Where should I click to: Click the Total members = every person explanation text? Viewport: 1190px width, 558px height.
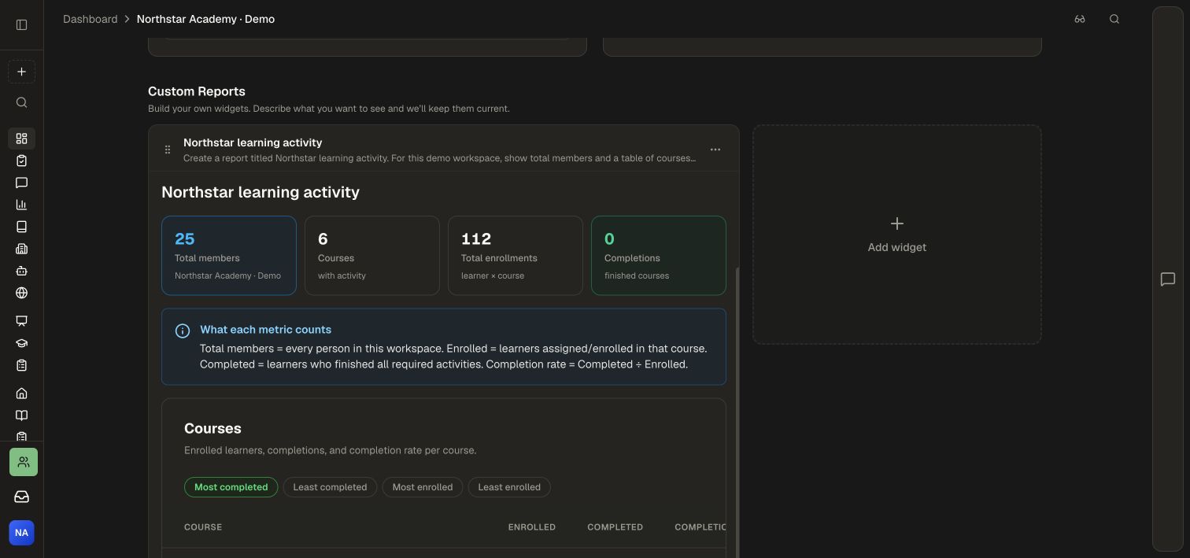pos(453,357)
